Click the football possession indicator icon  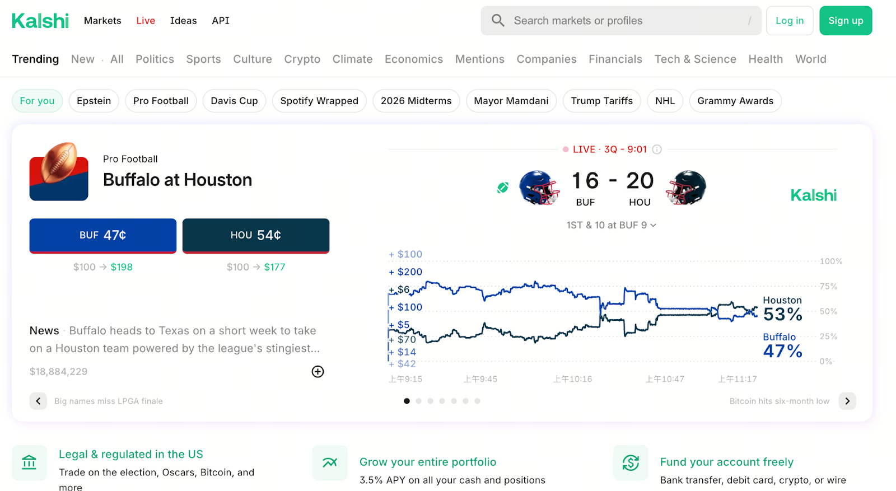pos(503,188)
